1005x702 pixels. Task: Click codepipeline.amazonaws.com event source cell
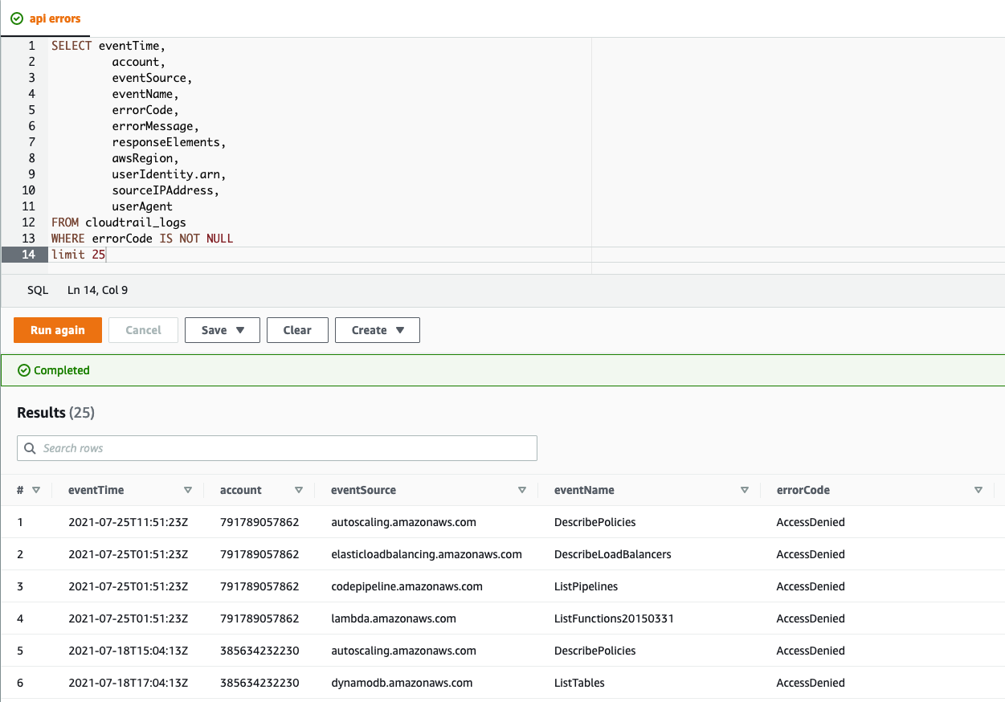[406, 586]
